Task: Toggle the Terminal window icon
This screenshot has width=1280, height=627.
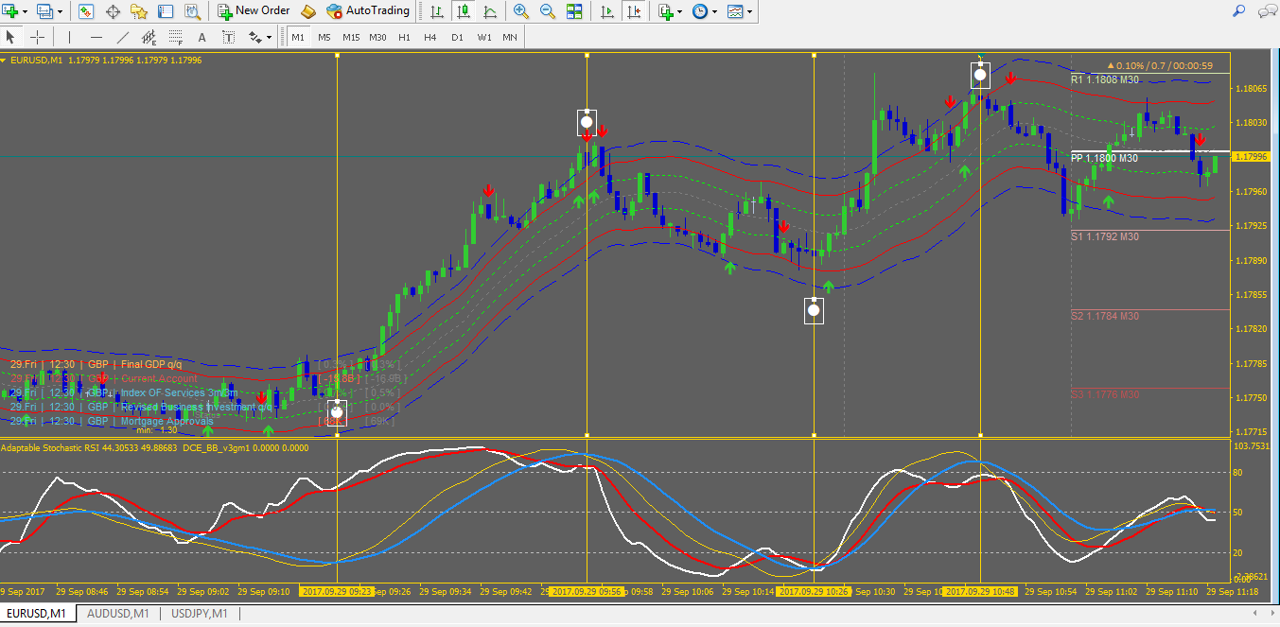Action: pos(166,11)
